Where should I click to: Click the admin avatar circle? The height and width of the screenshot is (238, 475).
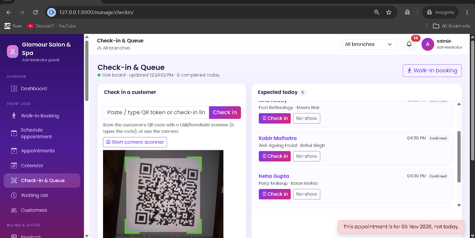[428, 44]
